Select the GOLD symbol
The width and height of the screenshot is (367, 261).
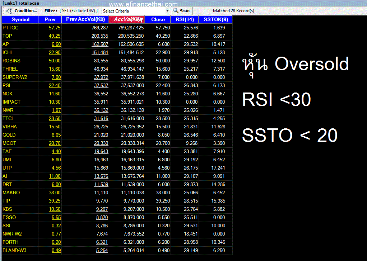[9, 135]
